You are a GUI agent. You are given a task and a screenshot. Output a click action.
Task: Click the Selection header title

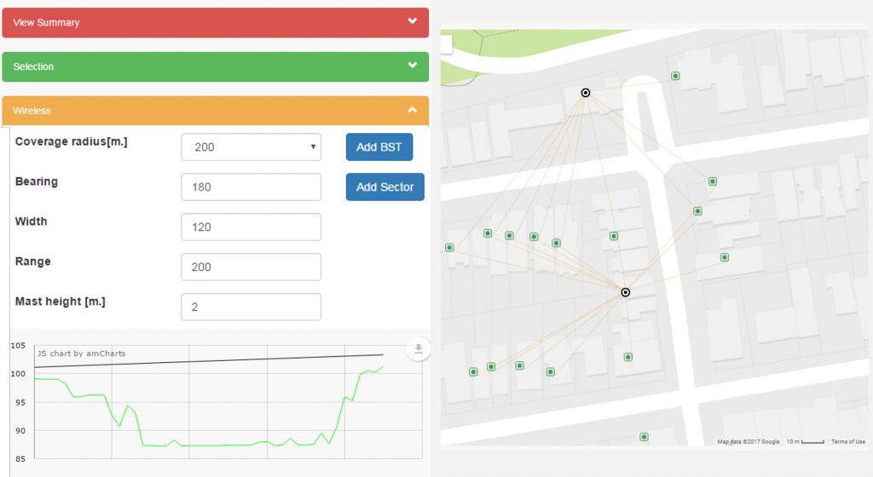click(x=33, y=66)
